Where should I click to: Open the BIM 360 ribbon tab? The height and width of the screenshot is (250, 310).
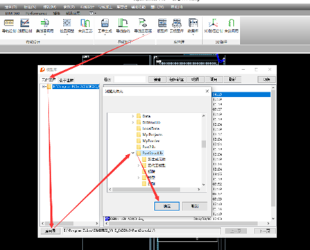point(12,13)
